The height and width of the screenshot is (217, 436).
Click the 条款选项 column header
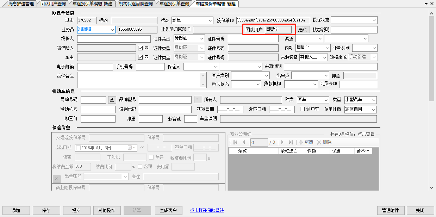pyautogui.click(x=292, y=151)
